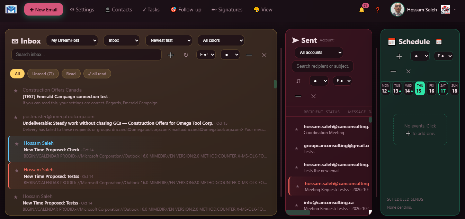Open the View palette menu
The width and height of the screenshot is (465, 219).
click(263, 10)
